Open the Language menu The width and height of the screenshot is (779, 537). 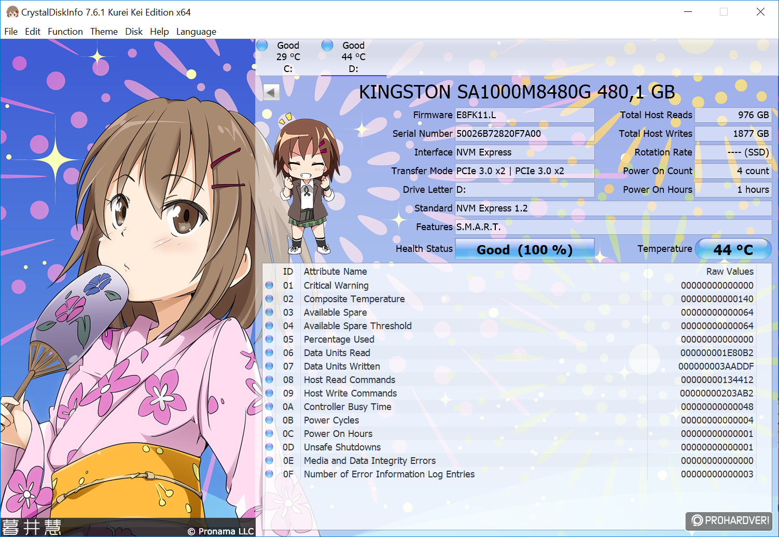pos(196,32)
